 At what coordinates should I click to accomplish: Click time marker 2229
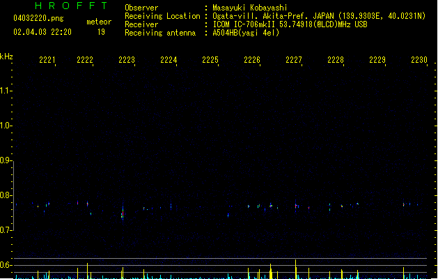click(377, 60)
